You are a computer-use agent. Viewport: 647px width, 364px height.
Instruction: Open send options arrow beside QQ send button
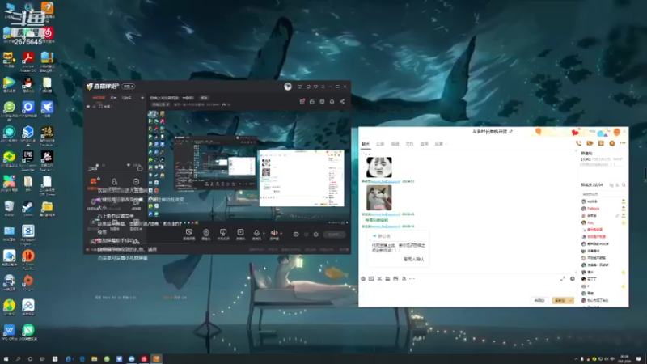(571, 300)
